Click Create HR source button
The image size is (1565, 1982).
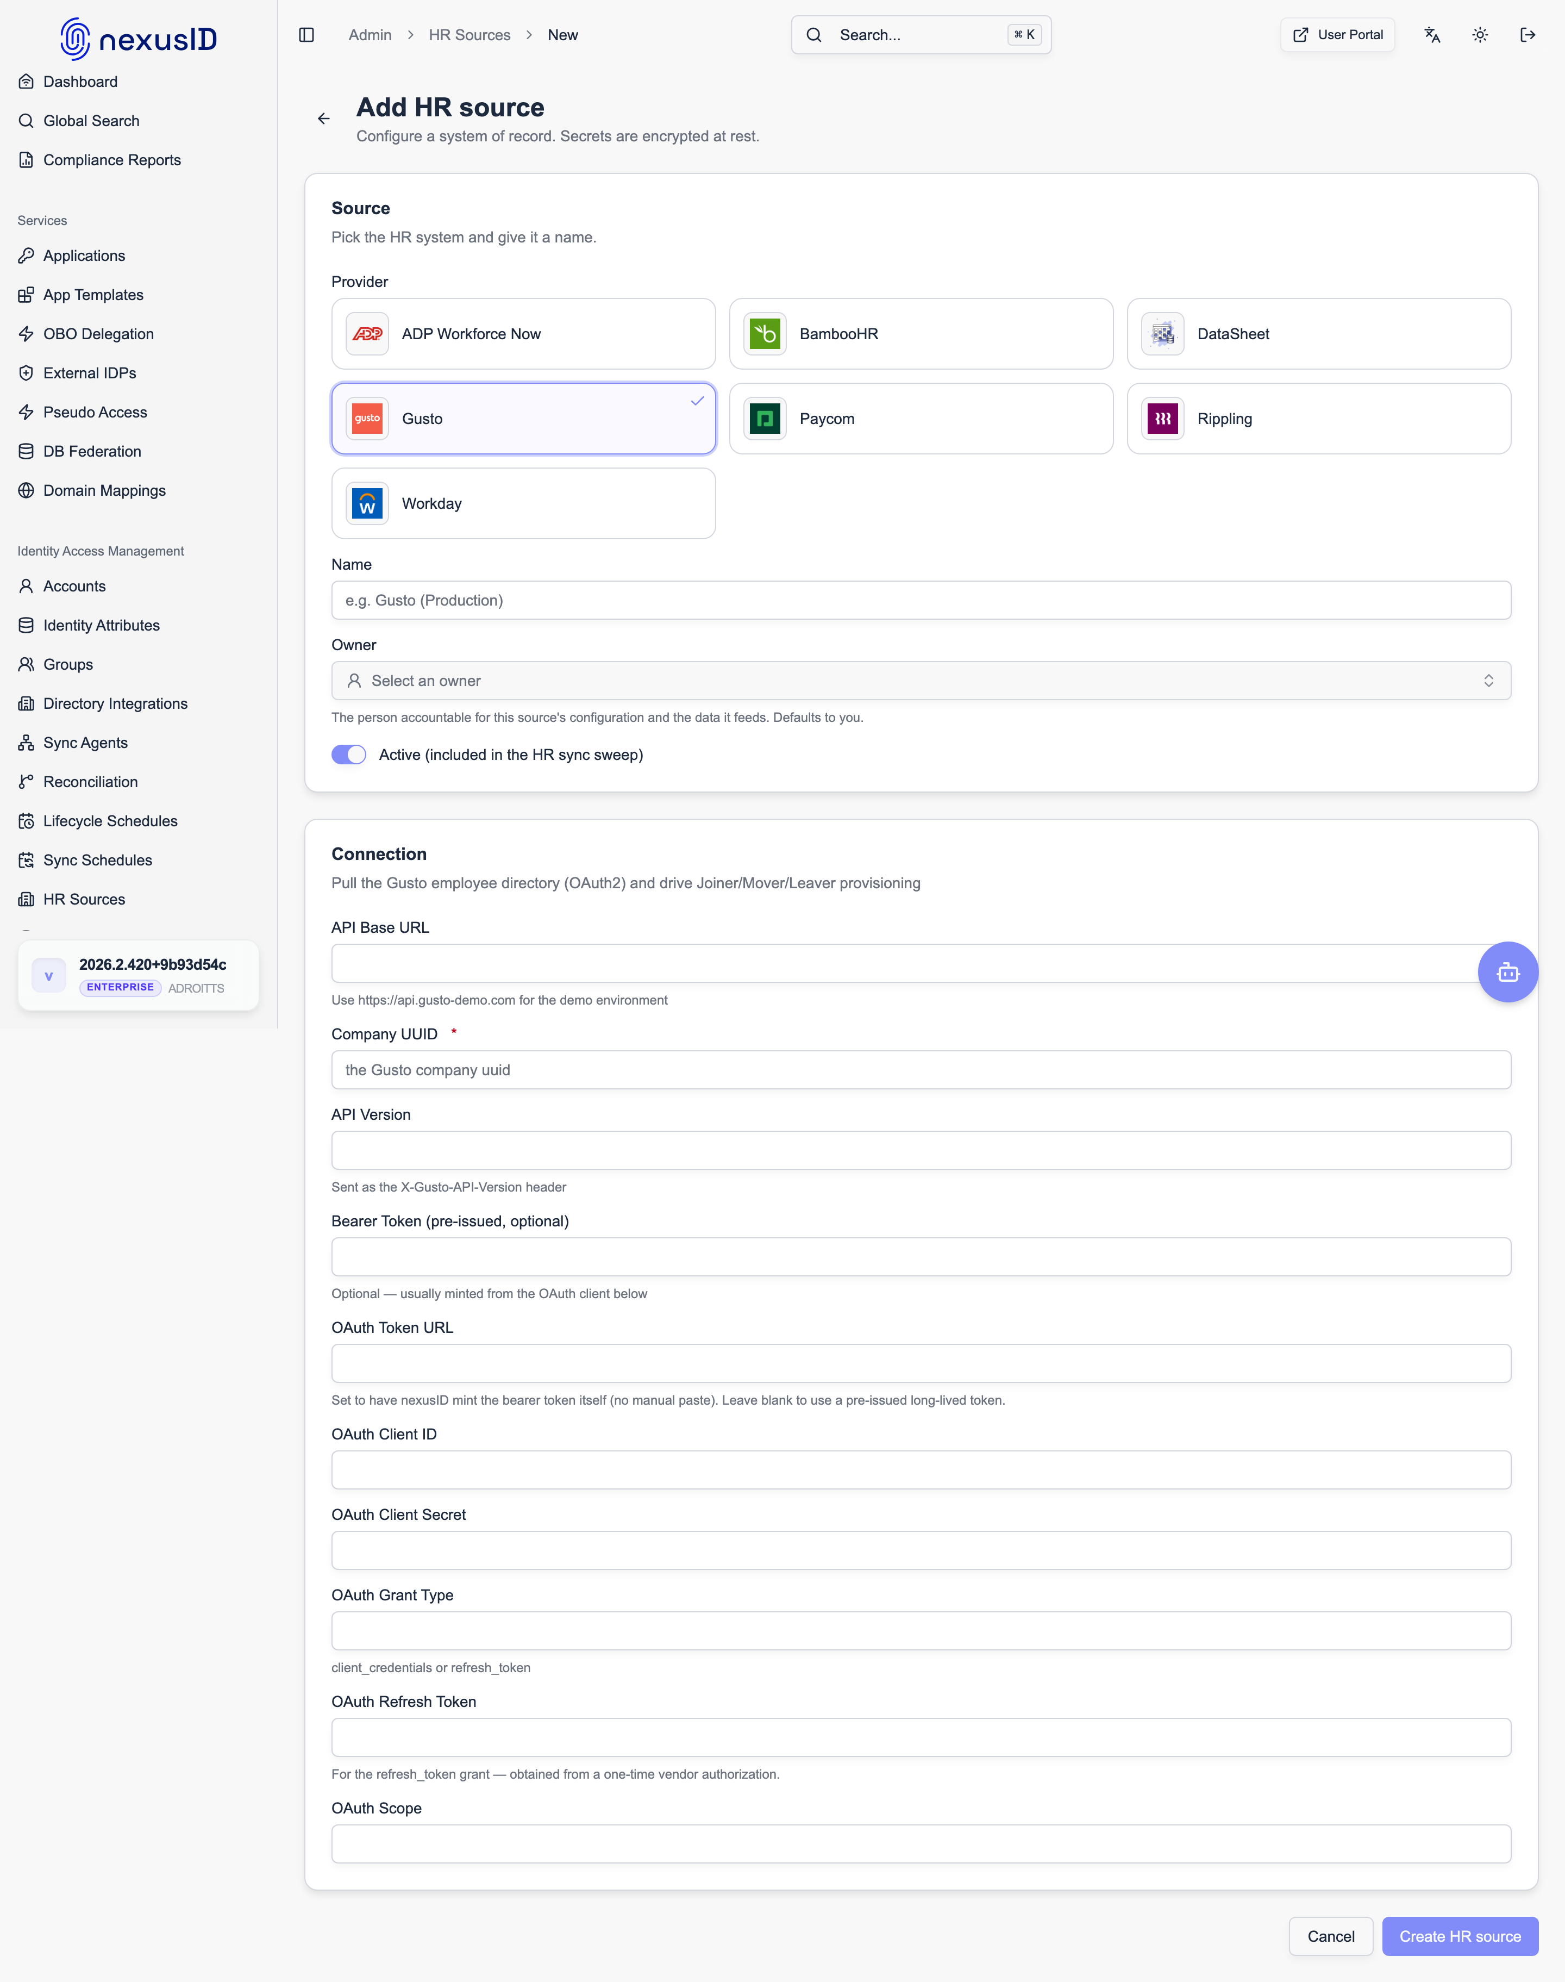click(1460, 1936)
